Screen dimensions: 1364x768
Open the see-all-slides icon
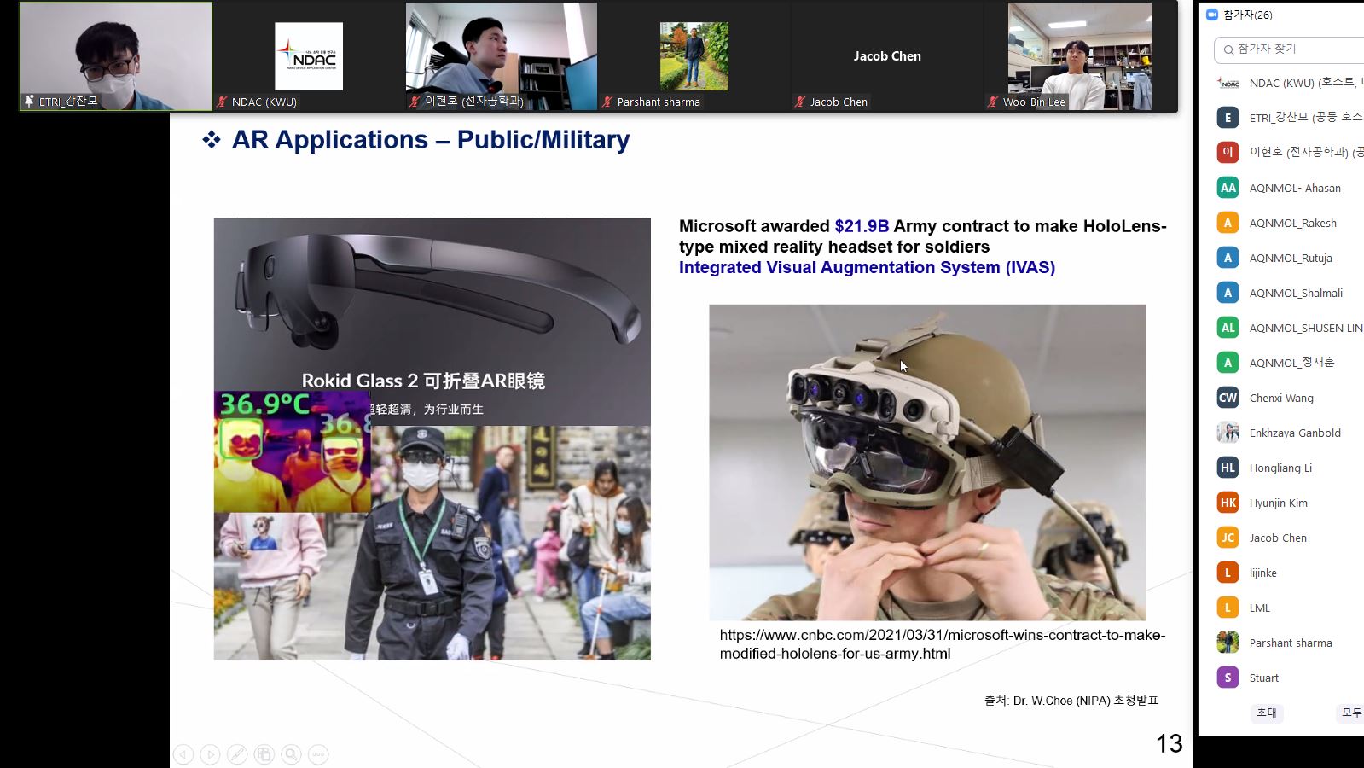[264, 754]
